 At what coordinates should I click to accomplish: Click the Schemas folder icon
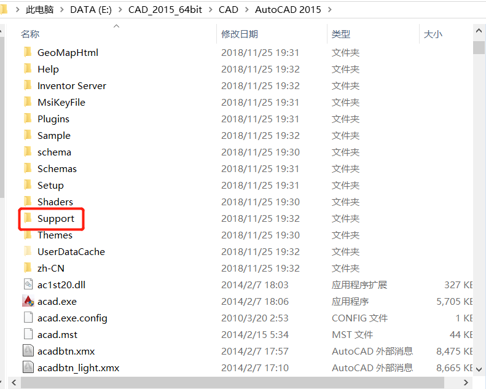[x=28, y=168]
